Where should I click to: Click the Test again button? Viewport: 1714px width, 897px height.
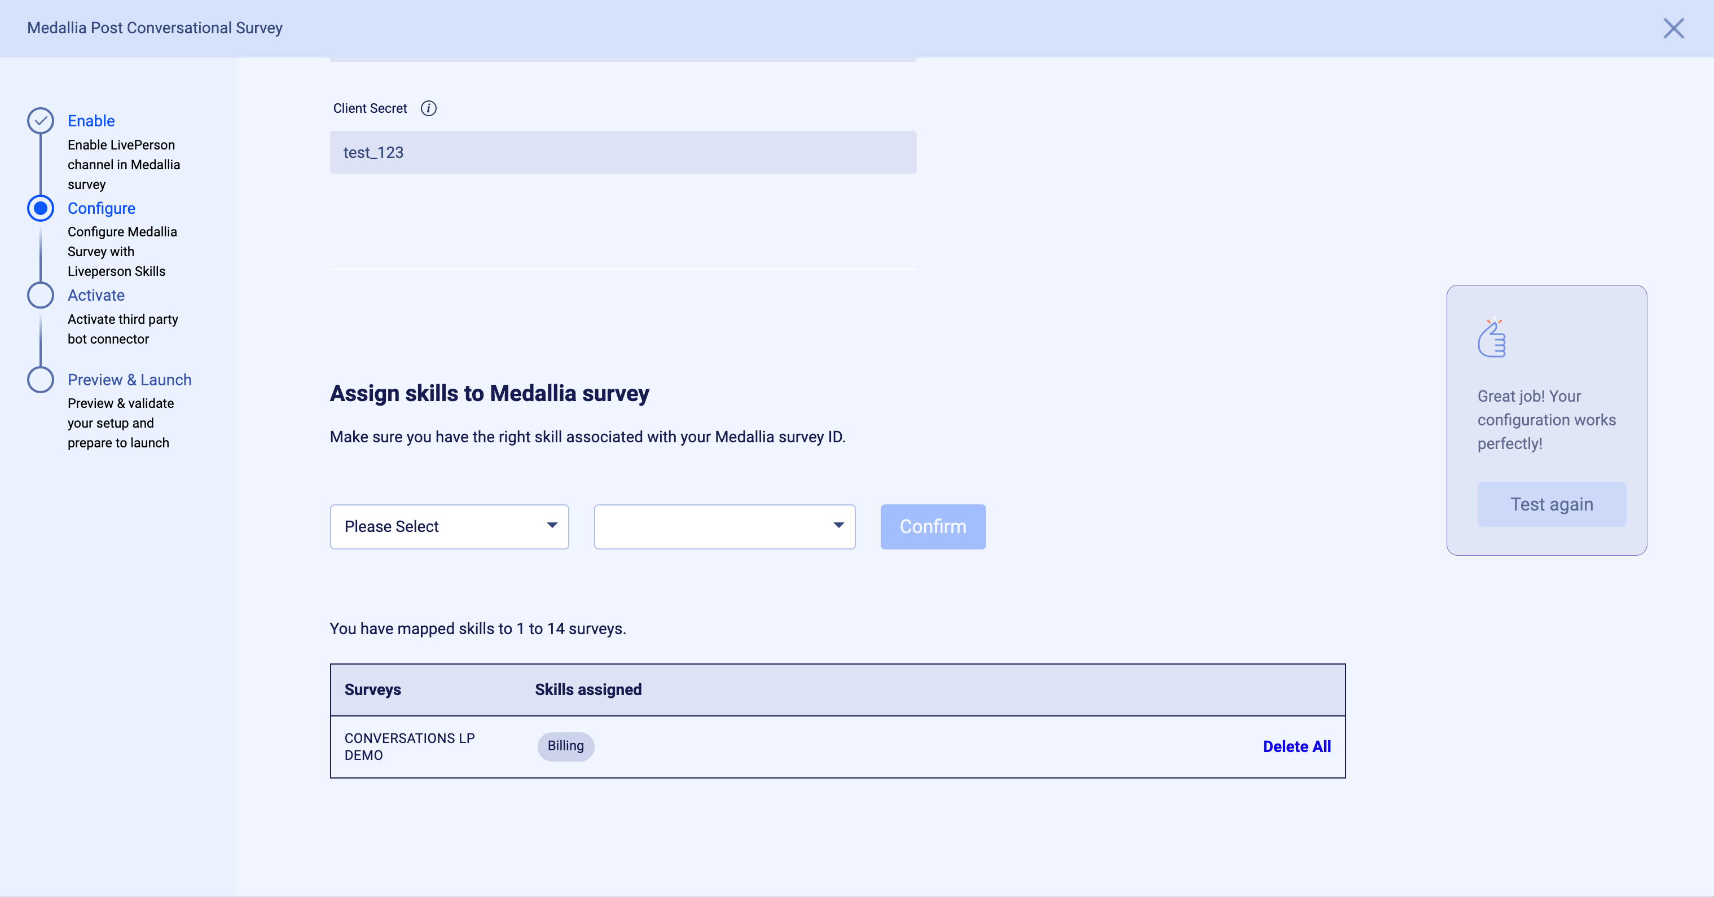click(x=1552, y=504)
